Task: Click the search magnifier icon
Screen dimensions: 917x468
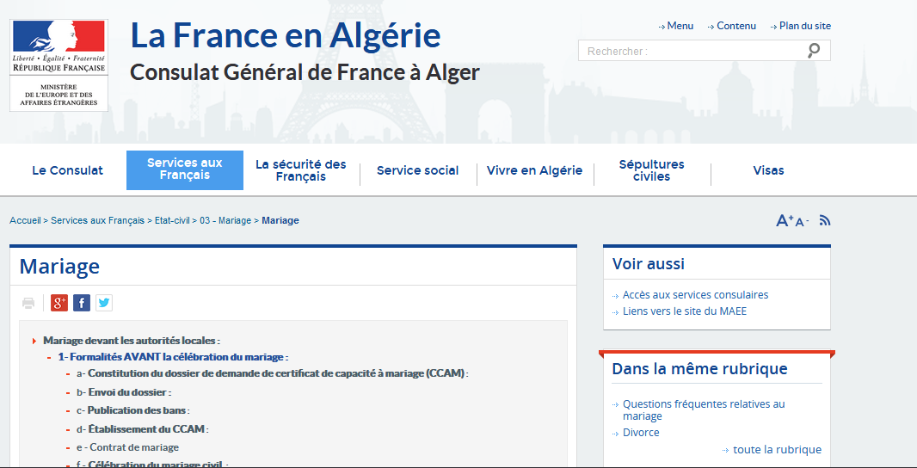Action: pyautogui.click(x=814, y=51)
